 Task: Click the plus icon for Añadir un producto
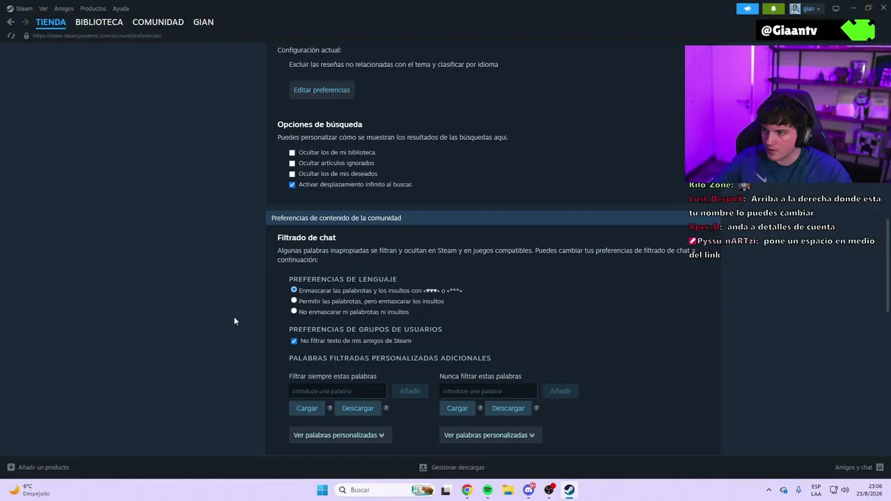pyautogui.click(x=10, y=468)
